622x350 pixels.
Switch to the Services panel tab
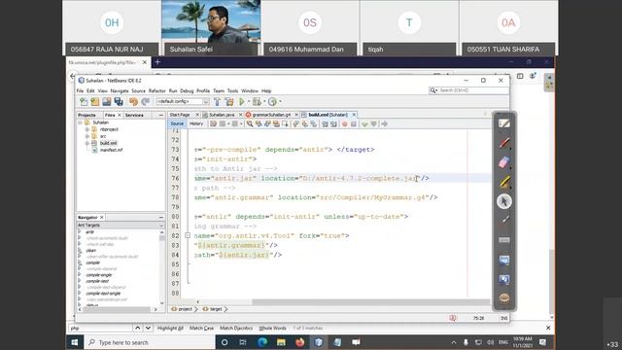[x=134, y=115]
